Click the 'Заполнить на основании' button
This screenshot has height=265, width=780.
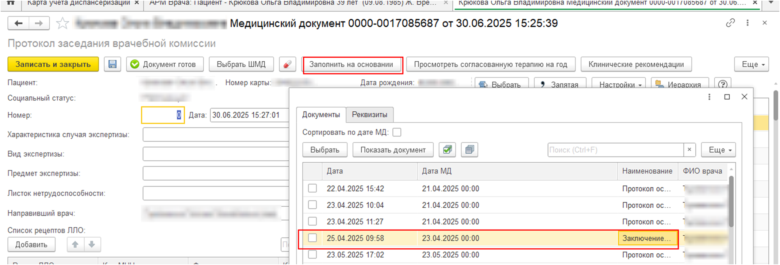(351, 64)
